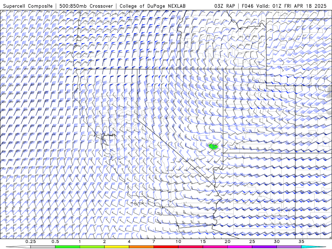Click the "15" color scale label
This screenshot has width=332, height=249.
(203, 242)
